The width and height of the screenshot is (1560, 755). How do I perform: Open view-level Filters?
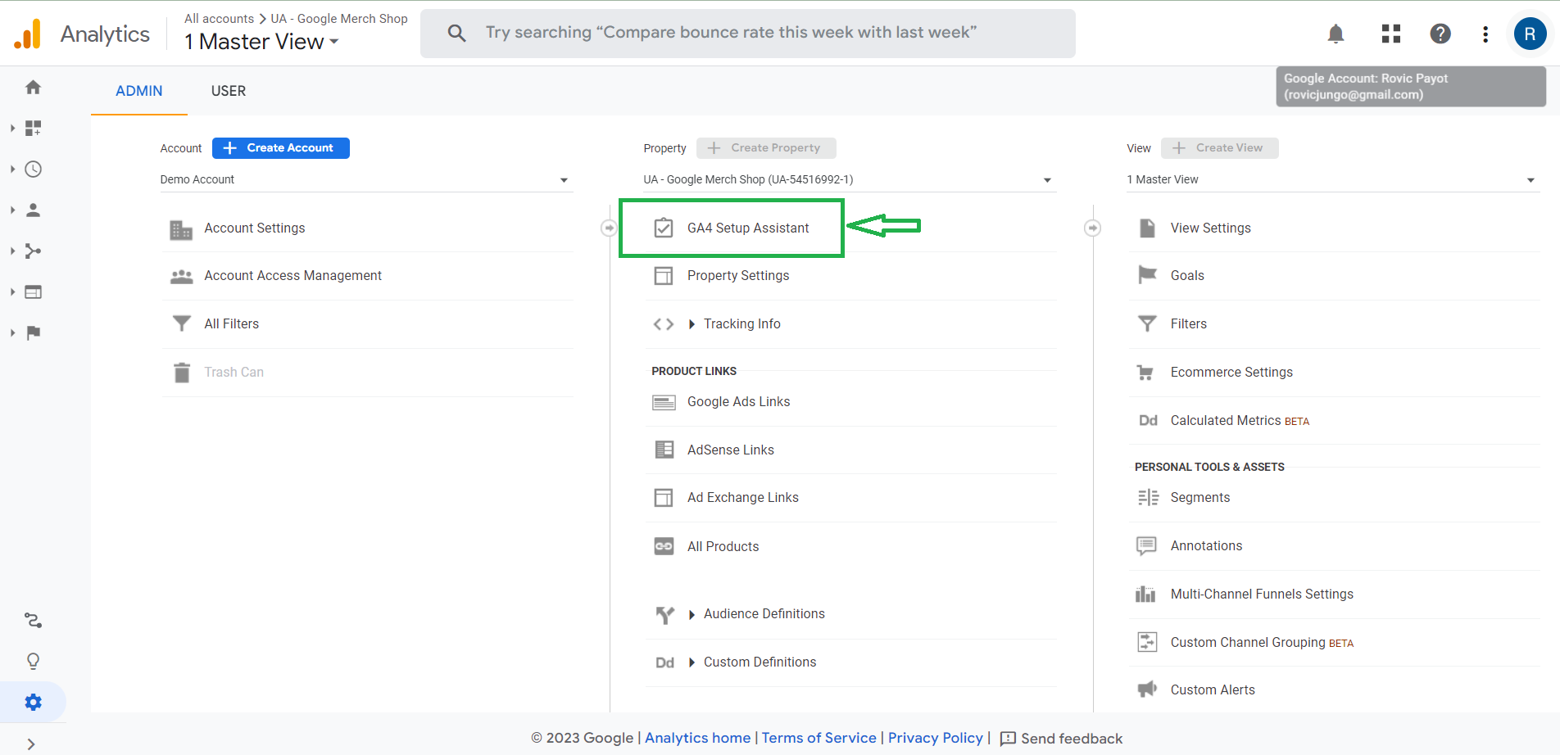(x=1188, y=324)
